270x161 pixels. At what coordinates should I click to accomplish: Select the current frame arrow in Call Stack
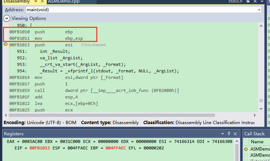246,149
